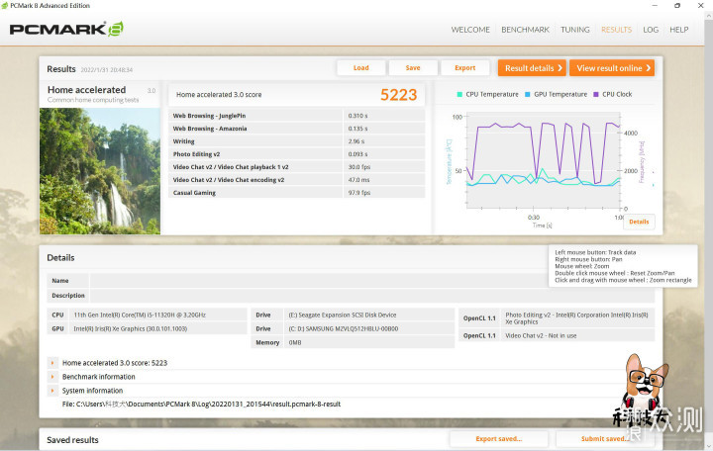Click the Description input field
The image size is (713, 451).
(x=372, y=295)
